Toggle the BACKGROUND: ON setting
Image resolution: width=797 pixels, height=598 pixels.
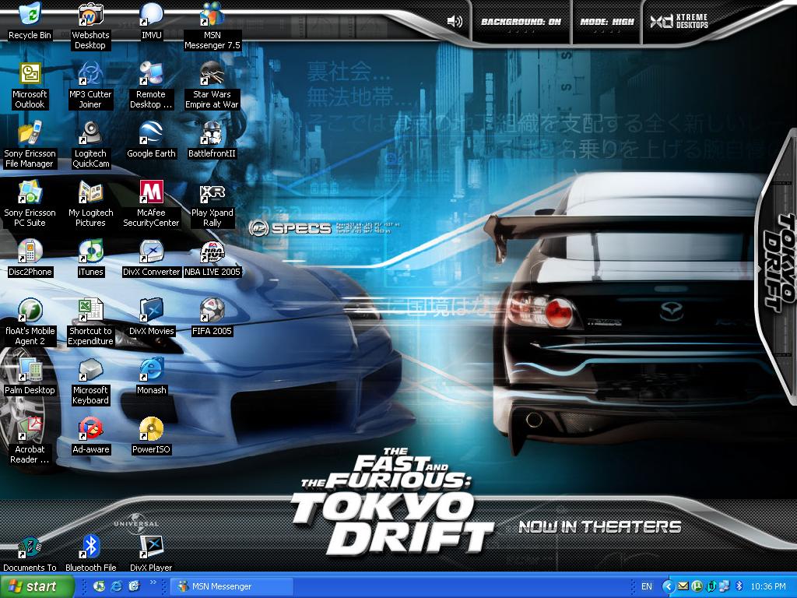pos(521,22)
